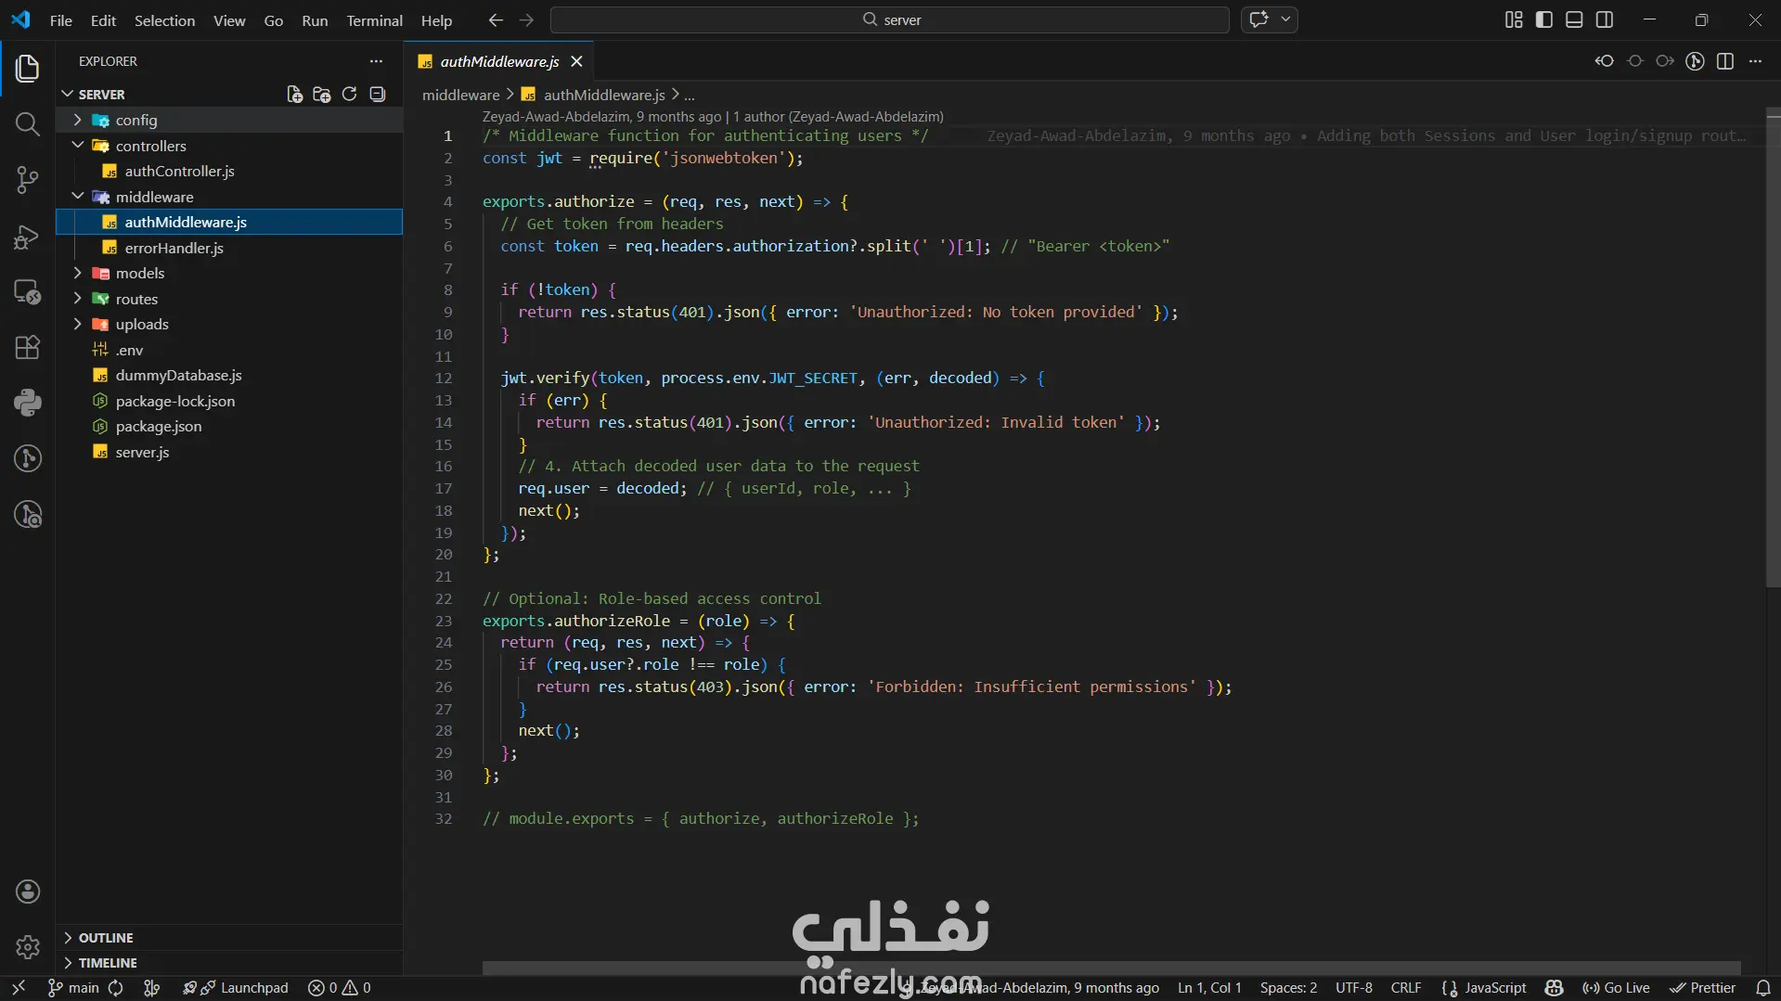Open Explorer views and more actions menu
This screenshot has width=1781, height=1001.
(376, 61)
